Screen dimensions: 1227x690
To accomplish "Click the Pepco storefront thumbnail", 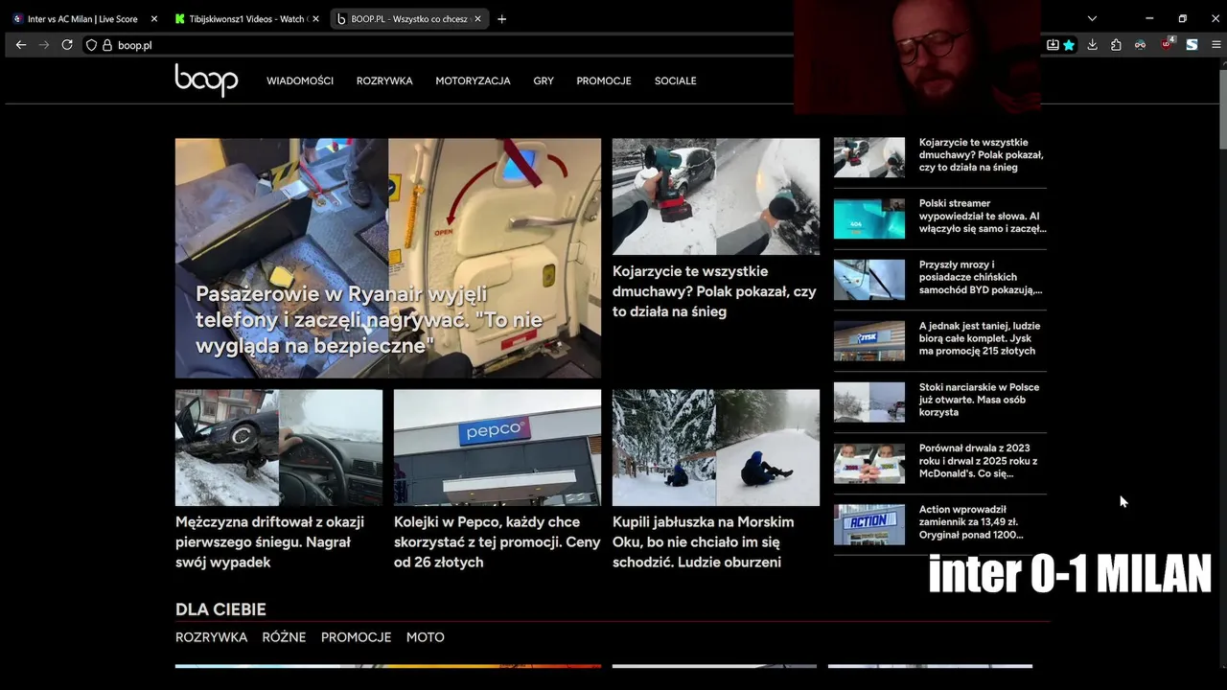I will (x=498, y=448).
